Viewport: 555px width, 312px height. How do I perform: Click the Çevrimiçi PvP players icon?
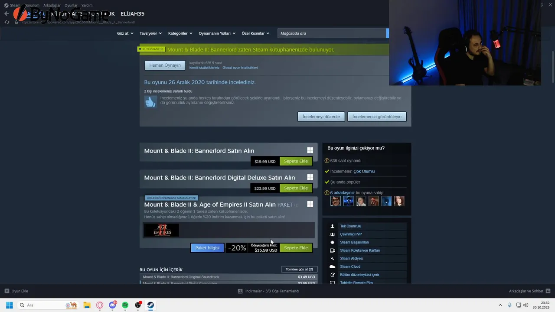tap(333, 234)
